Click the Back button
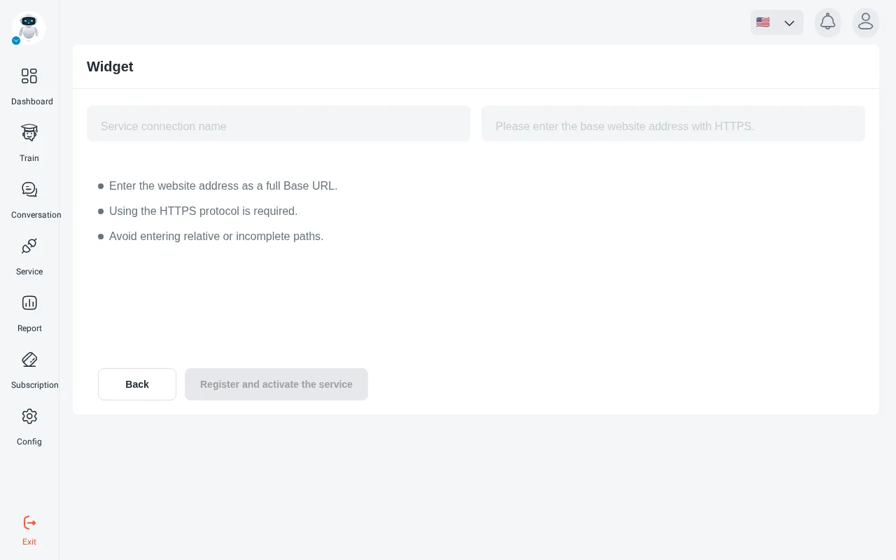This screenshot has height=560, width=896. (137, 384)
